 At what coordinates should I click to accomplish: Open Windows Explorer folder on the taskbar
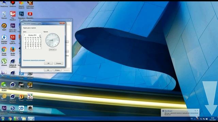click(24, 119)
